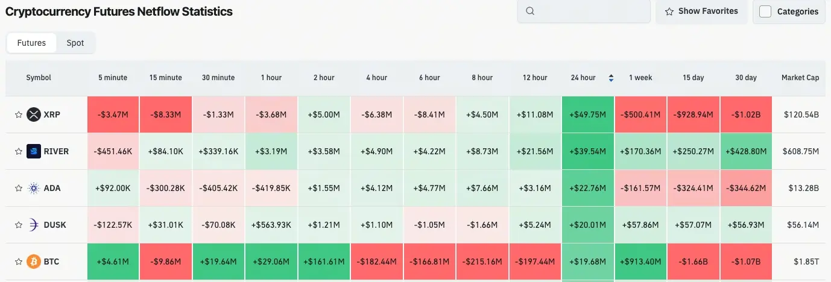
Task: Click ADA 5 minute value +$92.00K
Action: (x=113, y=188)
